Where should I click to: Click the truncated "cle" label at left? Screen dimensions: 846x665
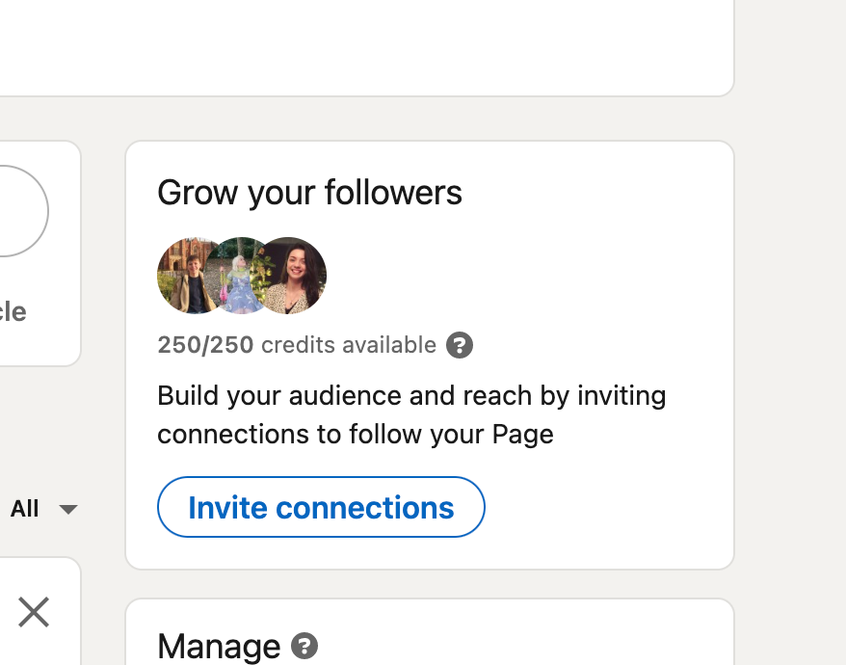click(13, 312)
